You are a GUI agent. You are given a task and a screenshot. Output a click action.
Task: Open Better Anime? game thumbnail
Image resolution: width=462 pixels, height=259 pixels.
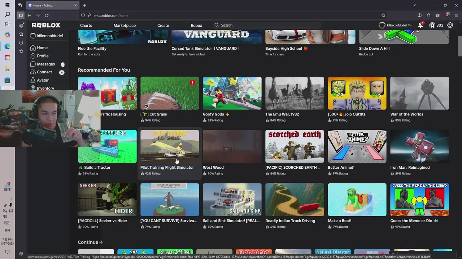pos(357,146)
